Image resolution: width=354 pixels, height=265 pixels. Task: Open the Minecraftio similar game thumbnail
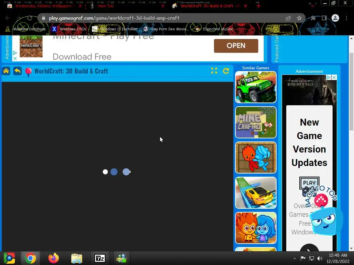(255, 122)
